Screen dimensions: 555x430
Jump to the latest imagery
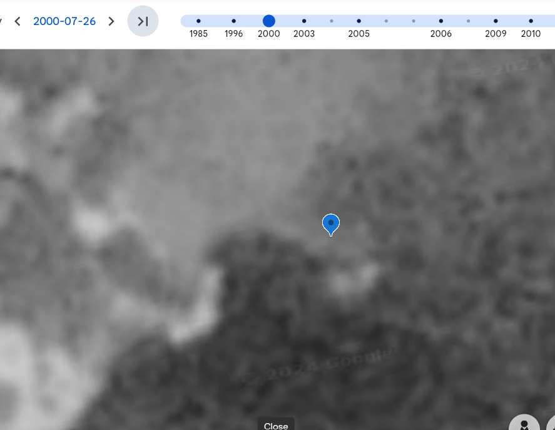click(143, 21)
